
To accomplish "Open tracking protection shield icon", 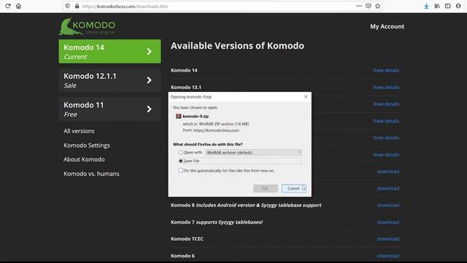I will (x=68, y=6).
